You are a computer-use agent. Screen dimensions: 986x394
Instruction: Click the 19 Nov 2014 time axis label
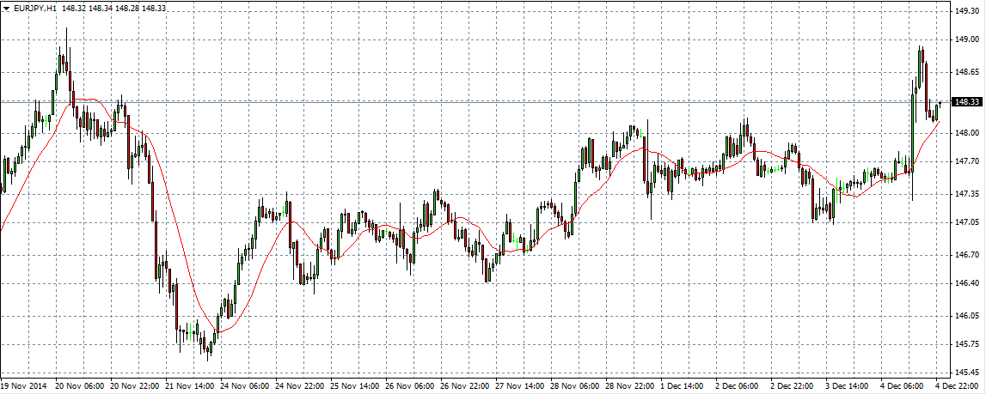pos(22,385)
